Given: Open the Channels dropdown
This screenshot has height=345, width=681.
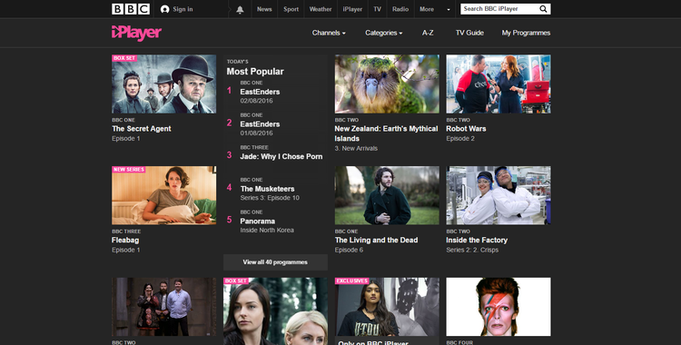Looking at the screenshot, I should coord(329,33).
